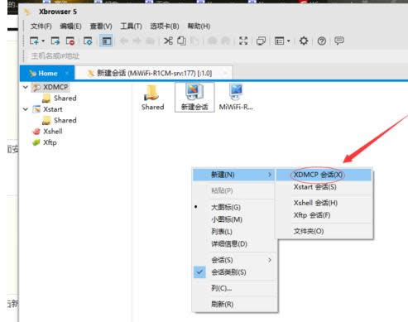The width and height of the screenshot is (408, 322).
Task: Click the Full screen icon
Action: pyautogui.click(x=243, y=41)
